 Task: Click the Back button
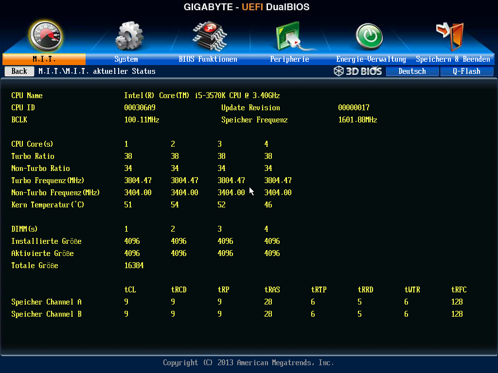[x=19, y=71]
